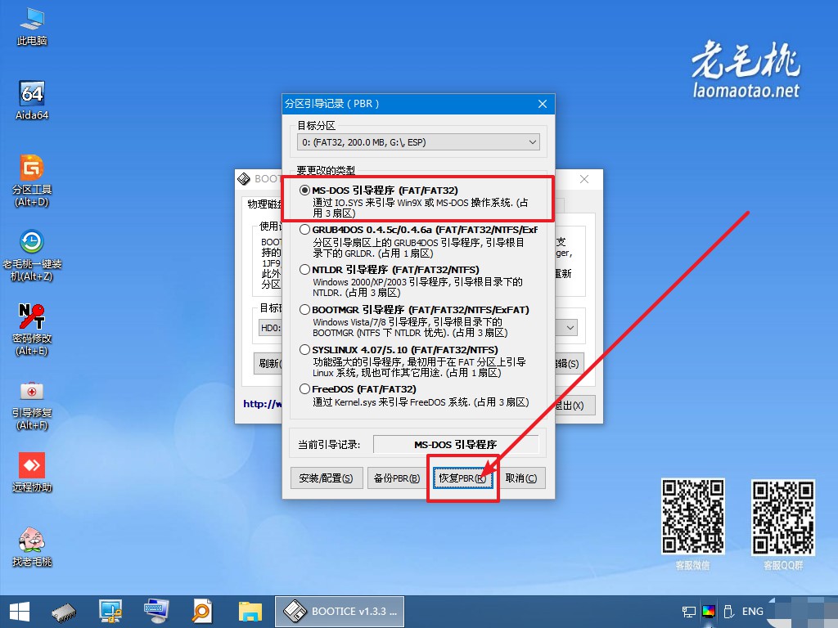Screen dimensions: 838x628
Task: Click the 当前引导记录: label
Action: (x=329, y=444)
